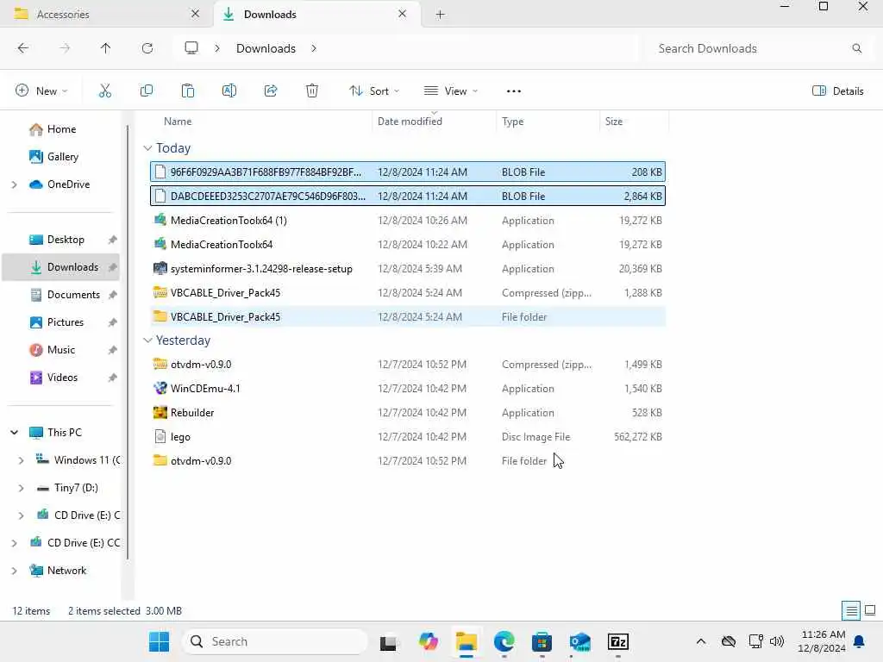Viewport: 883px width, 662px height.
Task: Go up one folder level arrow
Action: [105, 48]
